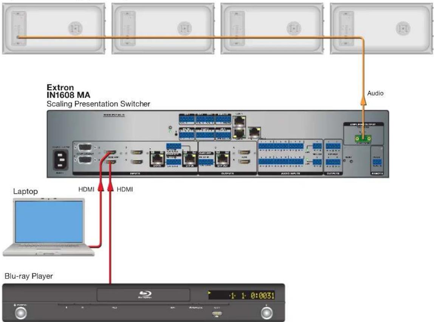The height and width of the screenshot is (322, 434).
Task: Click the lower row of audio input terminal blocks
Action: (x=281, y=162)
